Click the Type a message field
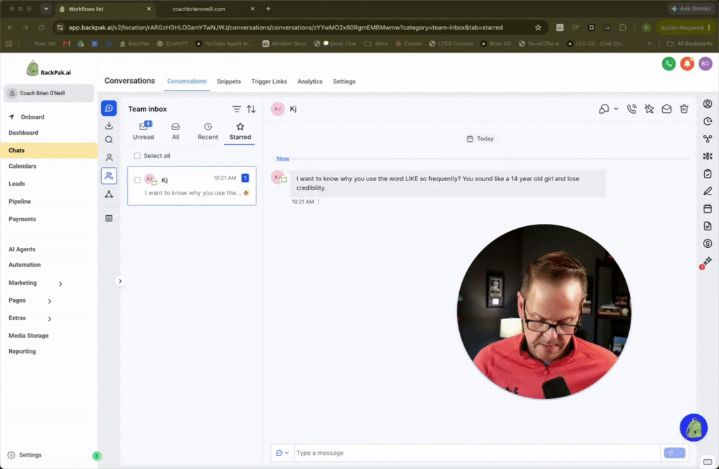 pos(477,453)
